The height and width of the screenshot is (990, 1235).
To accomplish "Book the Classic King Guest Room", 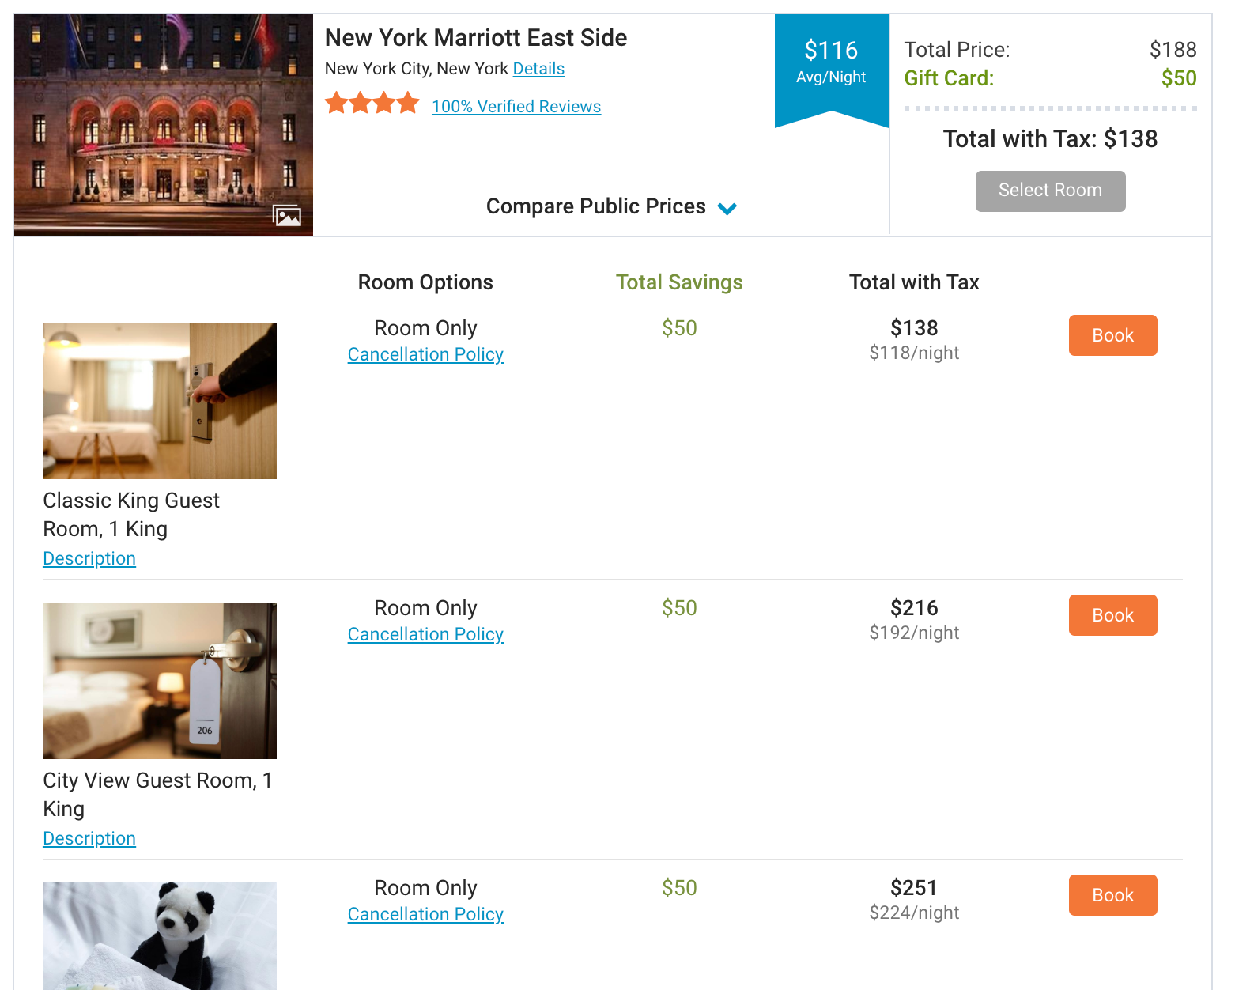I will 1112,335.
